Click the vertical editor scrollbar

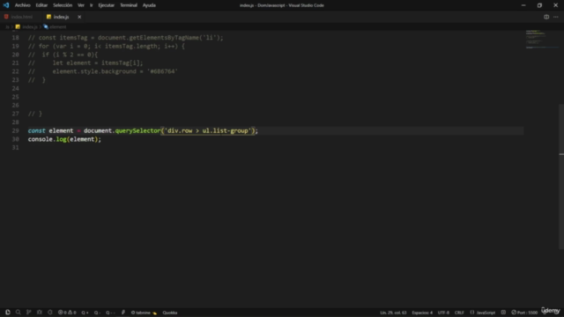coord(561,176)
